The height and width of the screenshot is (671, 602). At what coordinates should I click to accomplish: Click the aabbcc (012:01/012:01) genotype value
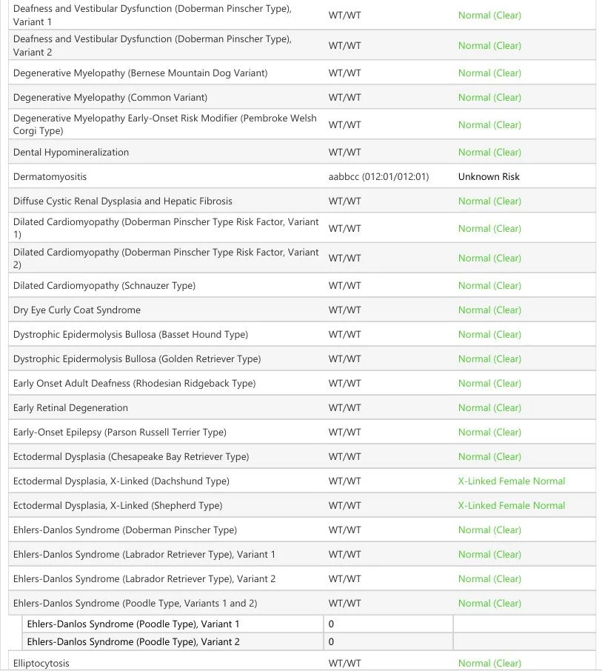coord(378,177)
